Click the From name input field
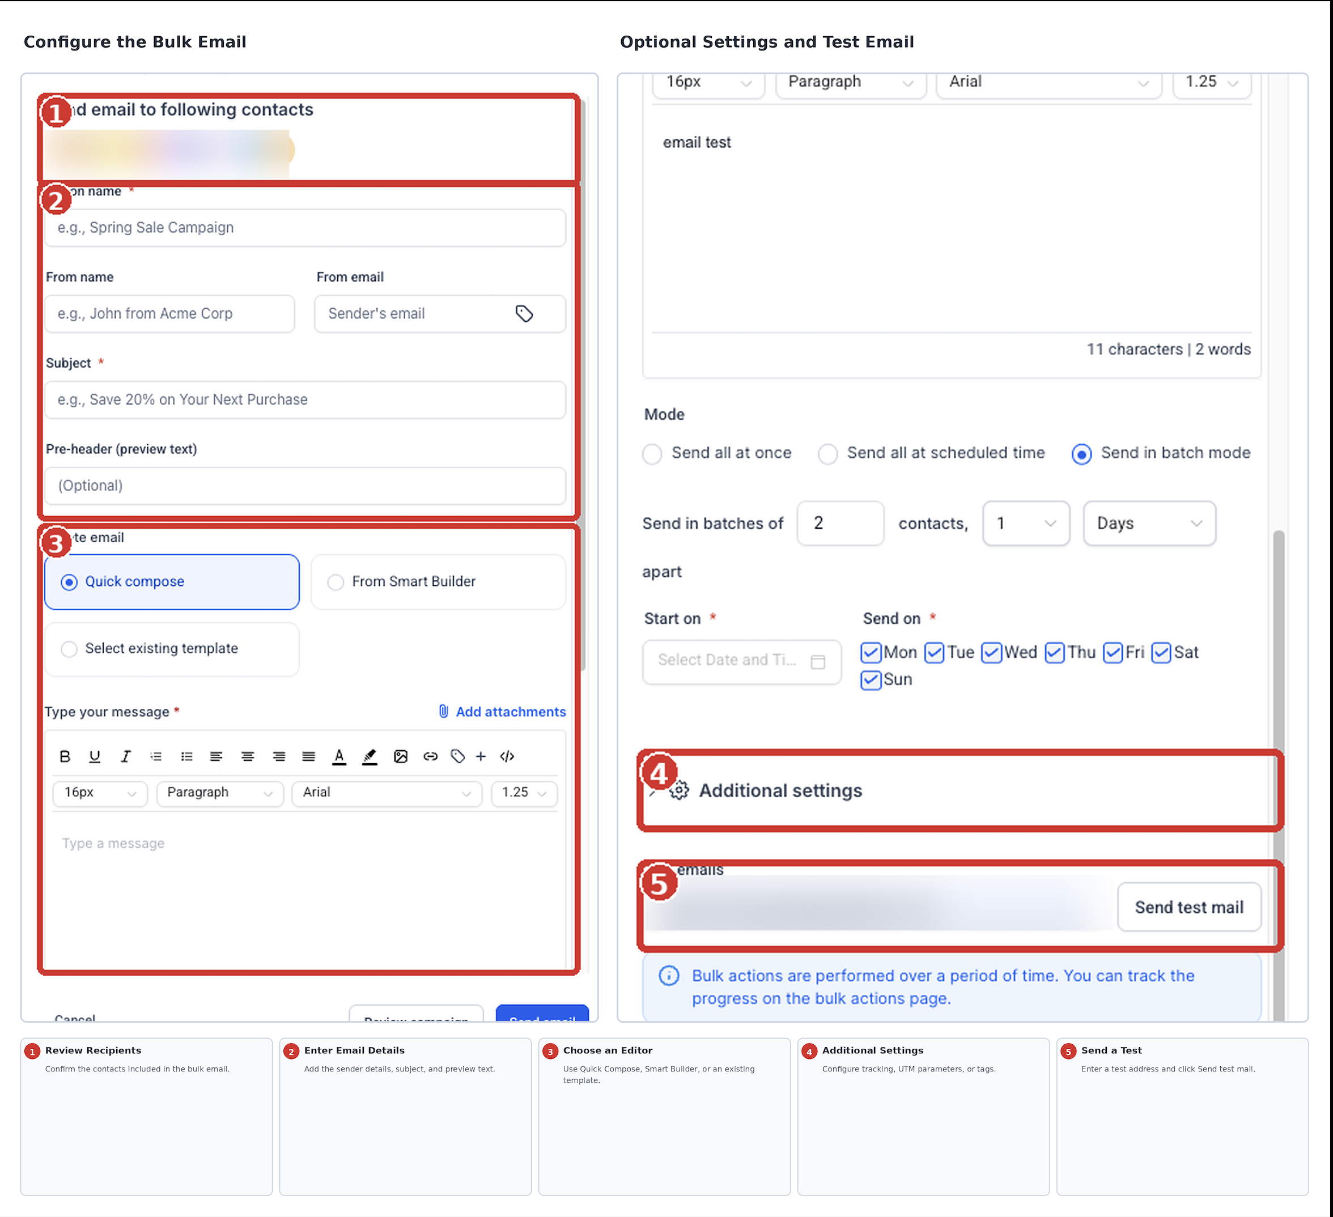This screenshot has height=1217, width=1333. coord(169,314)
